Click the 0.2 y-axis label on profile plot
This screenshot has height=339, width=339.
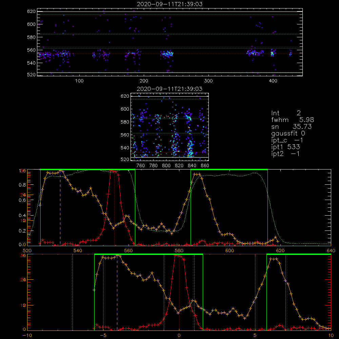(x=23, y=231)
